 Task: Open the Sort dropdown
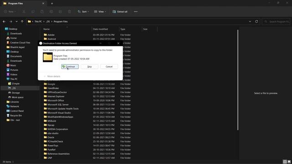click(83, 11)
